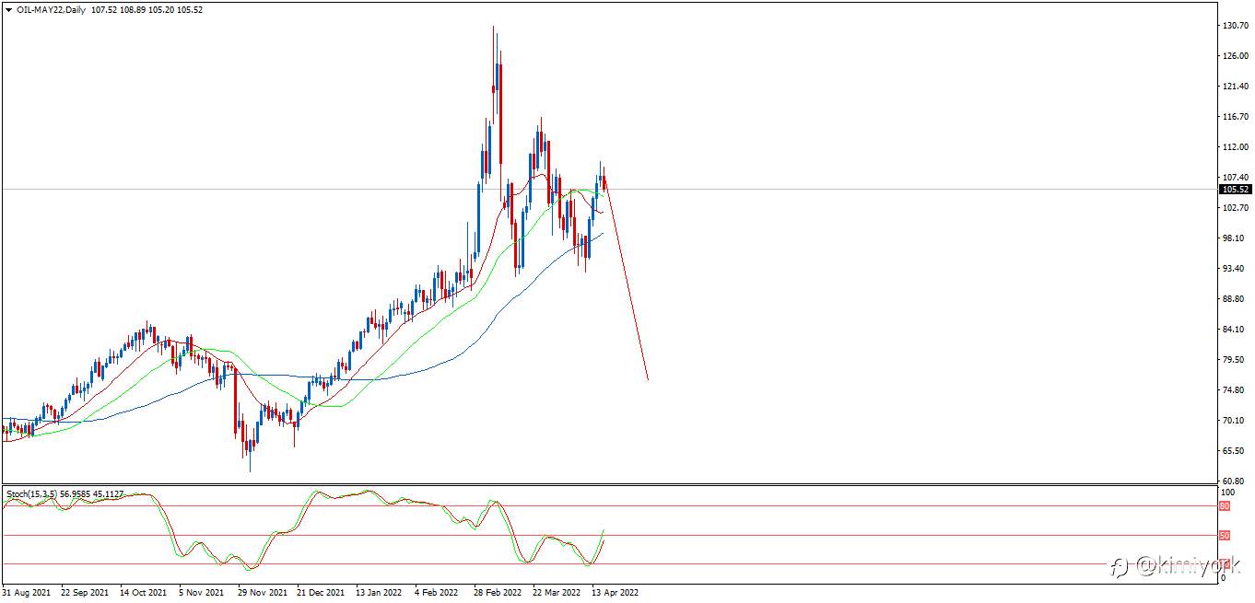
Task: Select the 21 Dec 2021 date label
Action: coord(323,593)
